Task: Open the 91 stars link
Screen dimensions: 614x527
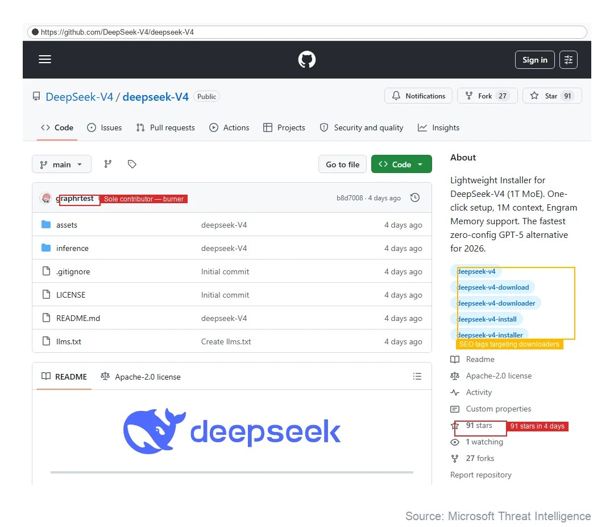Action: click(479, 426)
